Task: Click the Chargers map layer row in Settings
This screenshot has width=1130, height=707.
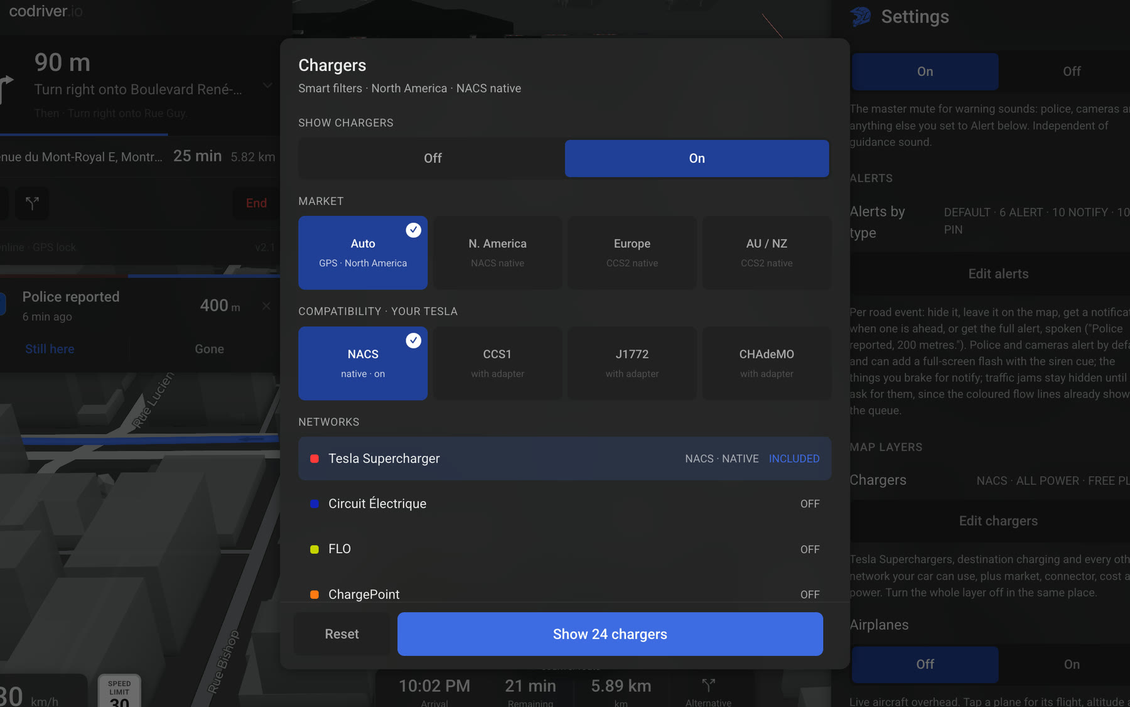Action: pyautogui.click(x=990, y=480)
